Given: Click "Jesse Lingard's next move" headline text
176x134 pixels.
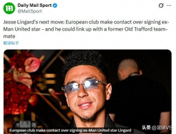Looking at the screenshot, I should (34, 22).
